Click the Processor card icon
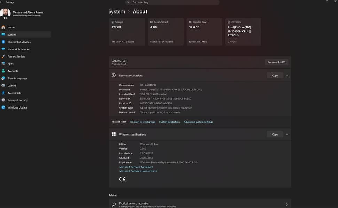This screenshot has height=208, width=338. [x=229, y=22]
